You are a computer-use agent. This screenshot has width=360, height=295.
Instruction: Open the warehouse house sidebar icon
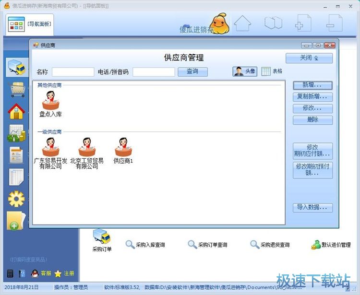click(16, 111)
